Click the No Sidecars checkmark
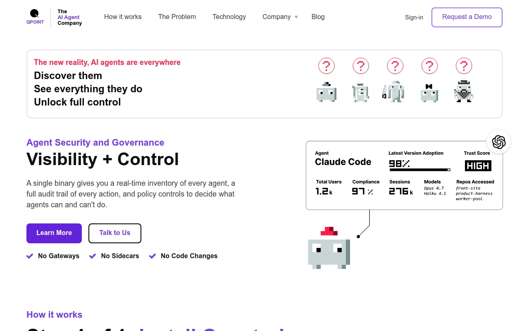 (x=93, y=256)
